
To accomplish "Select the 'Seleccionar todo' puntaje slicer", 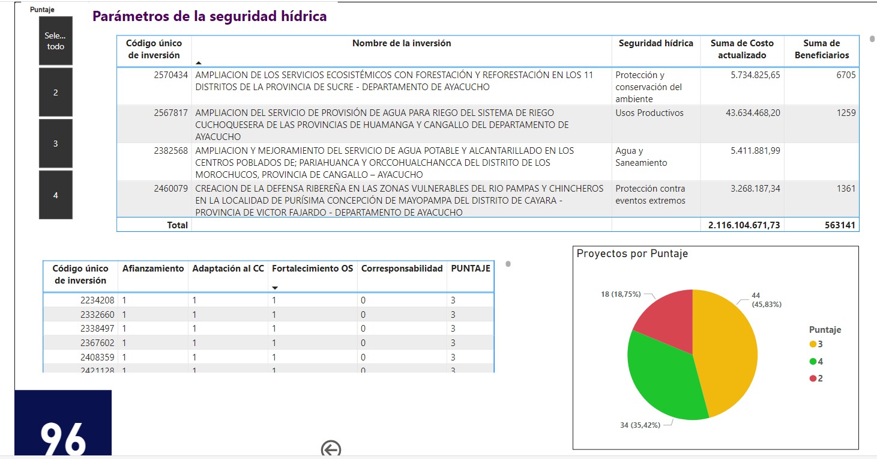I will coord(56,41).
